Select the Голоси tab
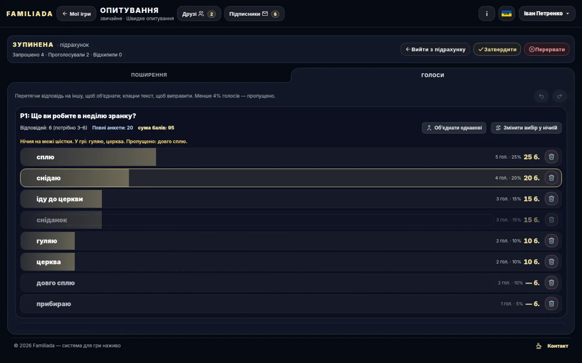Viewport: 582px width, 363px height. tap(432, 75)
